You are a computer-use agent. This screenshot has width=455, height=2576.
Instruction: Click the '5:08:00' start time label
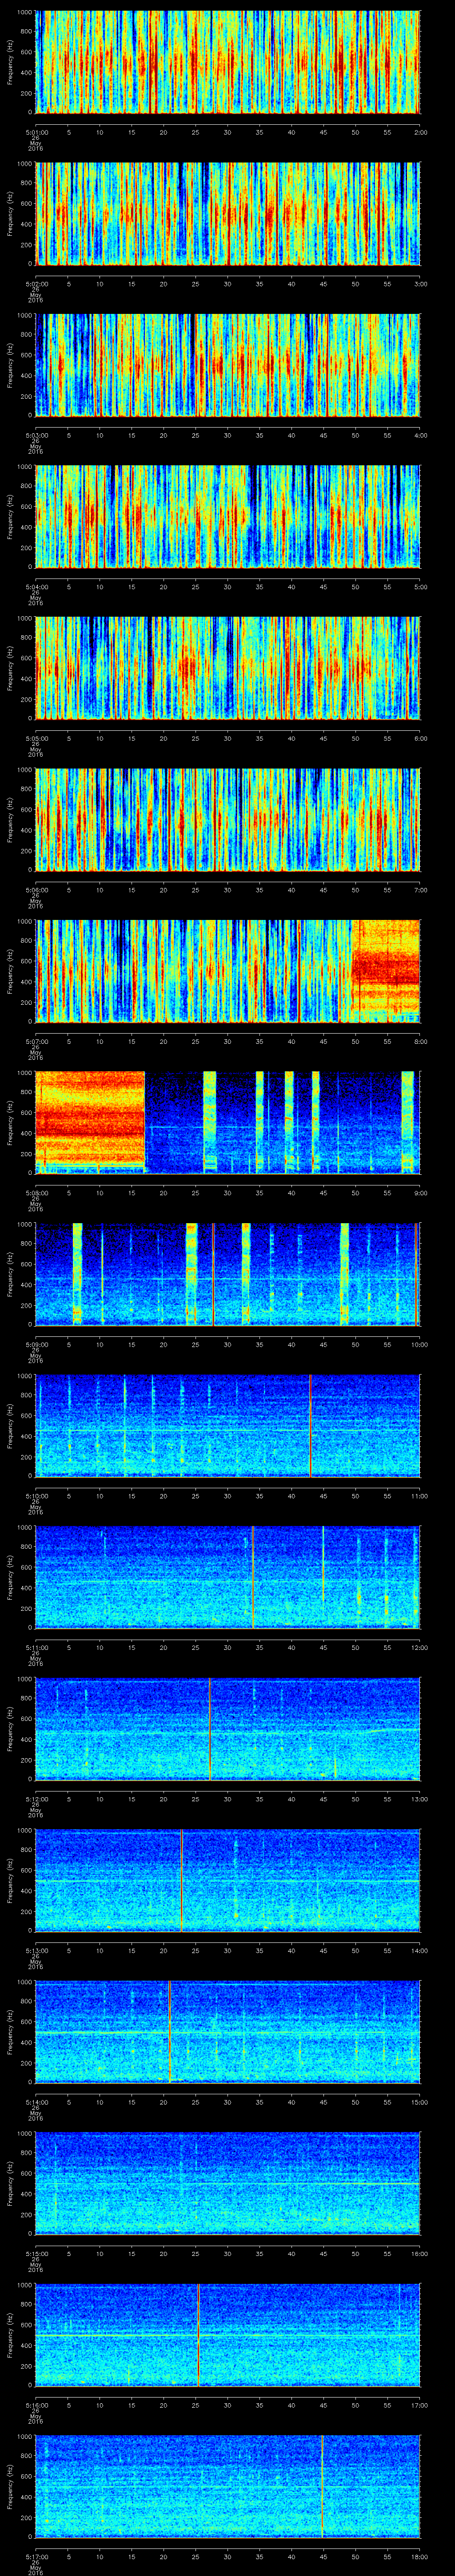pos(36,1192)
